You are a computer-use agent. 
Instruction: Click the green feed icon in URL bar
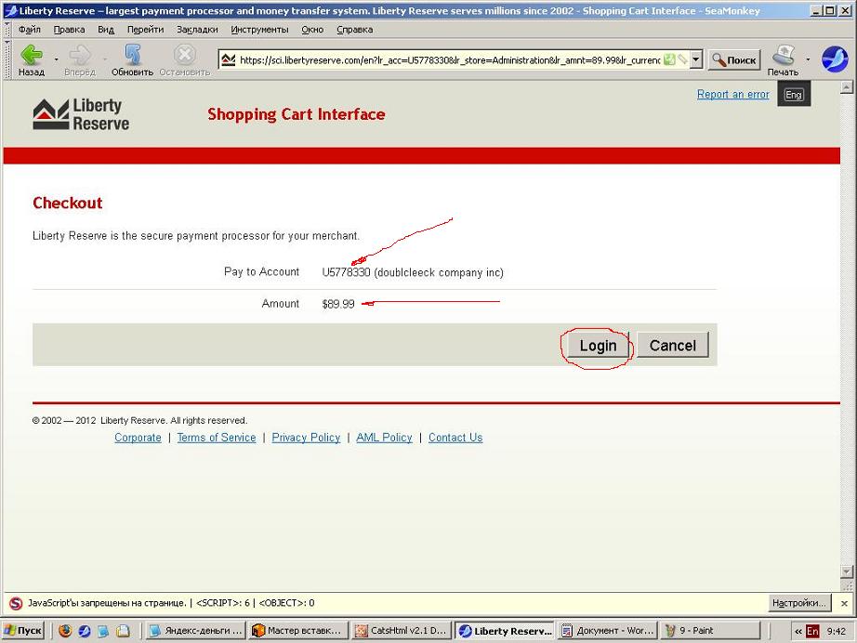coord(669,59)
